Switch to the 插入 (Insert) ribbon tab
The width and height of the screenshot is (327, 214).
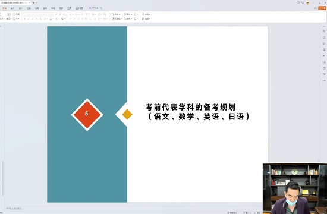point(12,8)
